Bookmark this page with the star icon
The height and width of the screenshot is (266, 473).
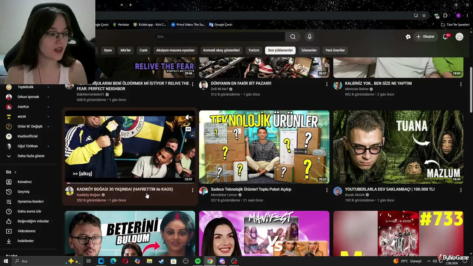tap(424, 16)
